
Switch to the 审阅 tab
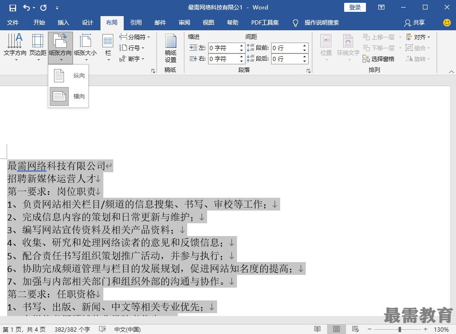pos(184,23)
